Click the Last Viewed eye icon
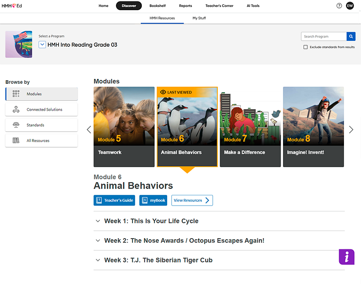 click(163, 92)
